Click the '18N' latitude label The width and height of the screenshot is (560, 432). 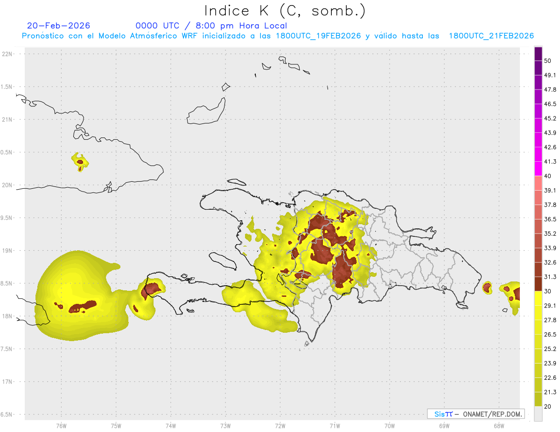tap(7, 316)
